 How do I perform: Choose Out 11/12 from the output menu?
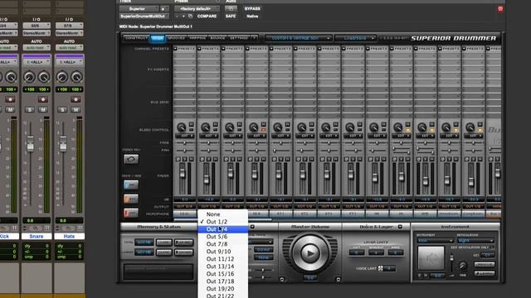[x=223, y=259]
